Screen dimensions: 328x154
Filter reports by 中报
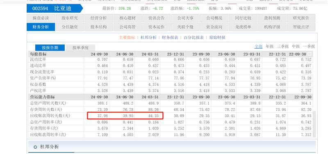pyautogui.click(x=296, y=47)
